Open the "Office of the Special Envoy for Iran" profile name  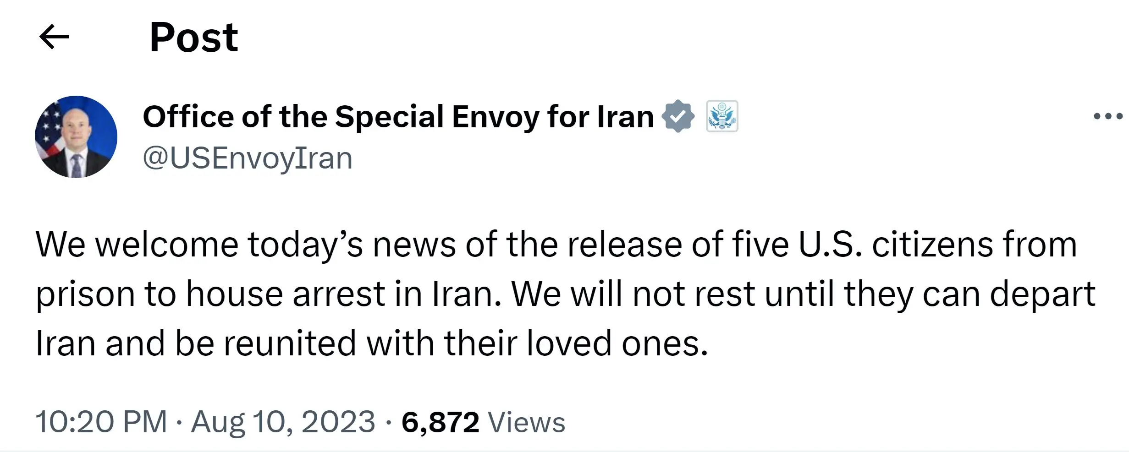point(398,116)
